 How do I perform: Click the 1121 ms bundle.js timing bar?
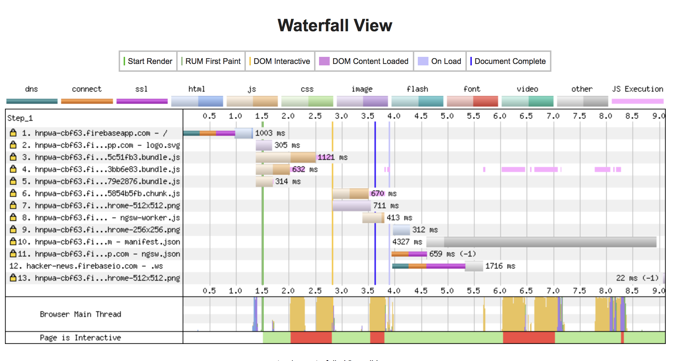coord(286,157)
